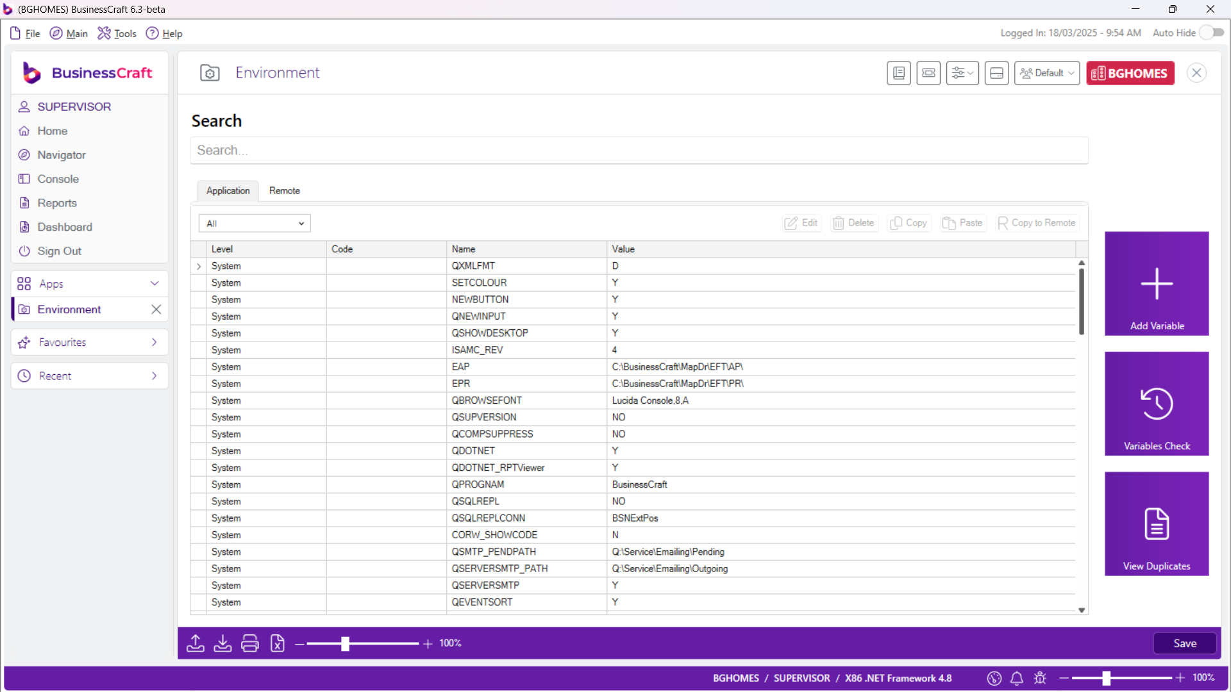Click the BGHOMES company button

(1130, 73)
